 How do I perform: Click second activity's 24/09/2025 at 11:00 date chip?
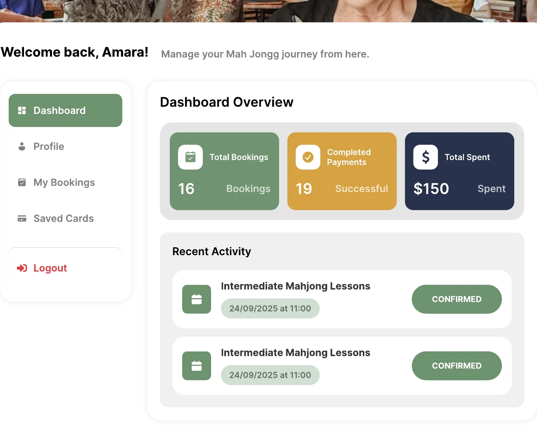coord(270,375)
